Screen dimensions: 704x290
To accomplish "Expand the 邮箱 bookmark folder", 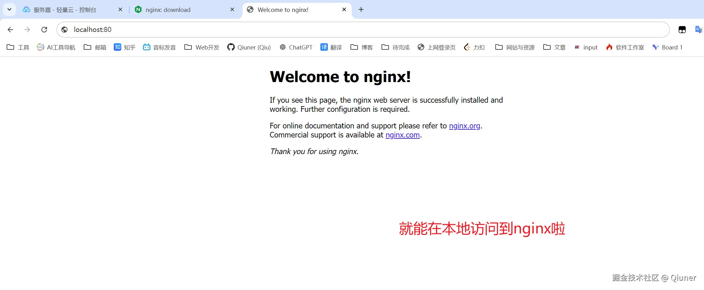I will click(x=95, y=47).
